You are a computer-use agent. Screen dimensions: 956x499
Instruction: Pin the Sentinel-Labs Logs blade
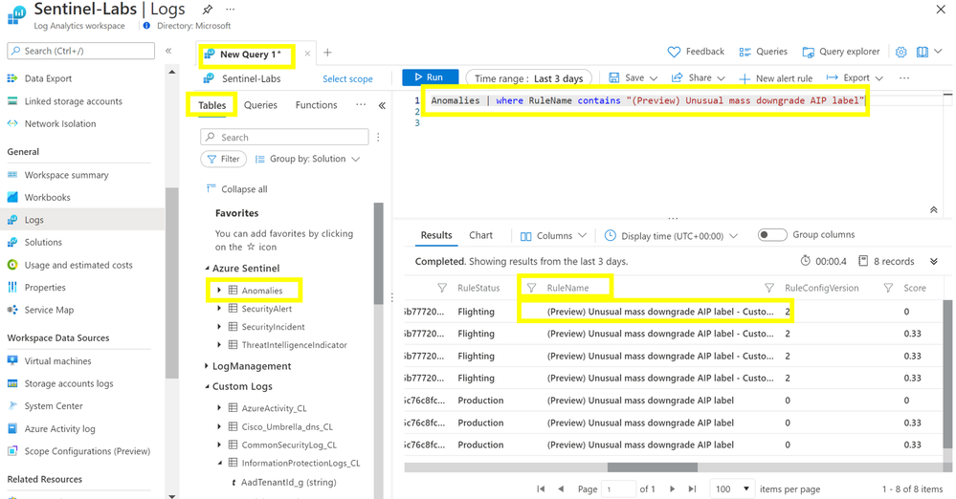208,10
